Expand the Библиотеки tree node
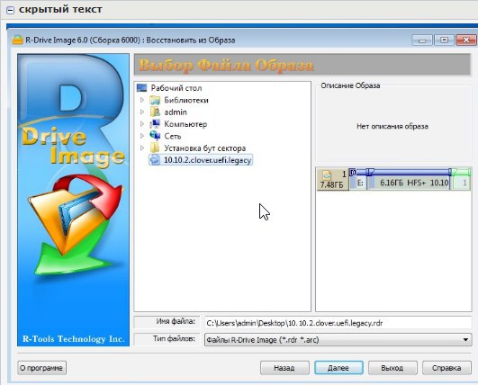478x385 pixels. tap(142, 100)
